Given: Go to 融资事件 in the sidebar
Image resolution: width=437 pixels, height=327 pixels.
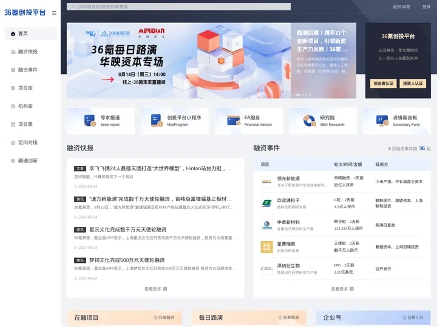Looking at the screenshot, I should [x=27, y=70].
